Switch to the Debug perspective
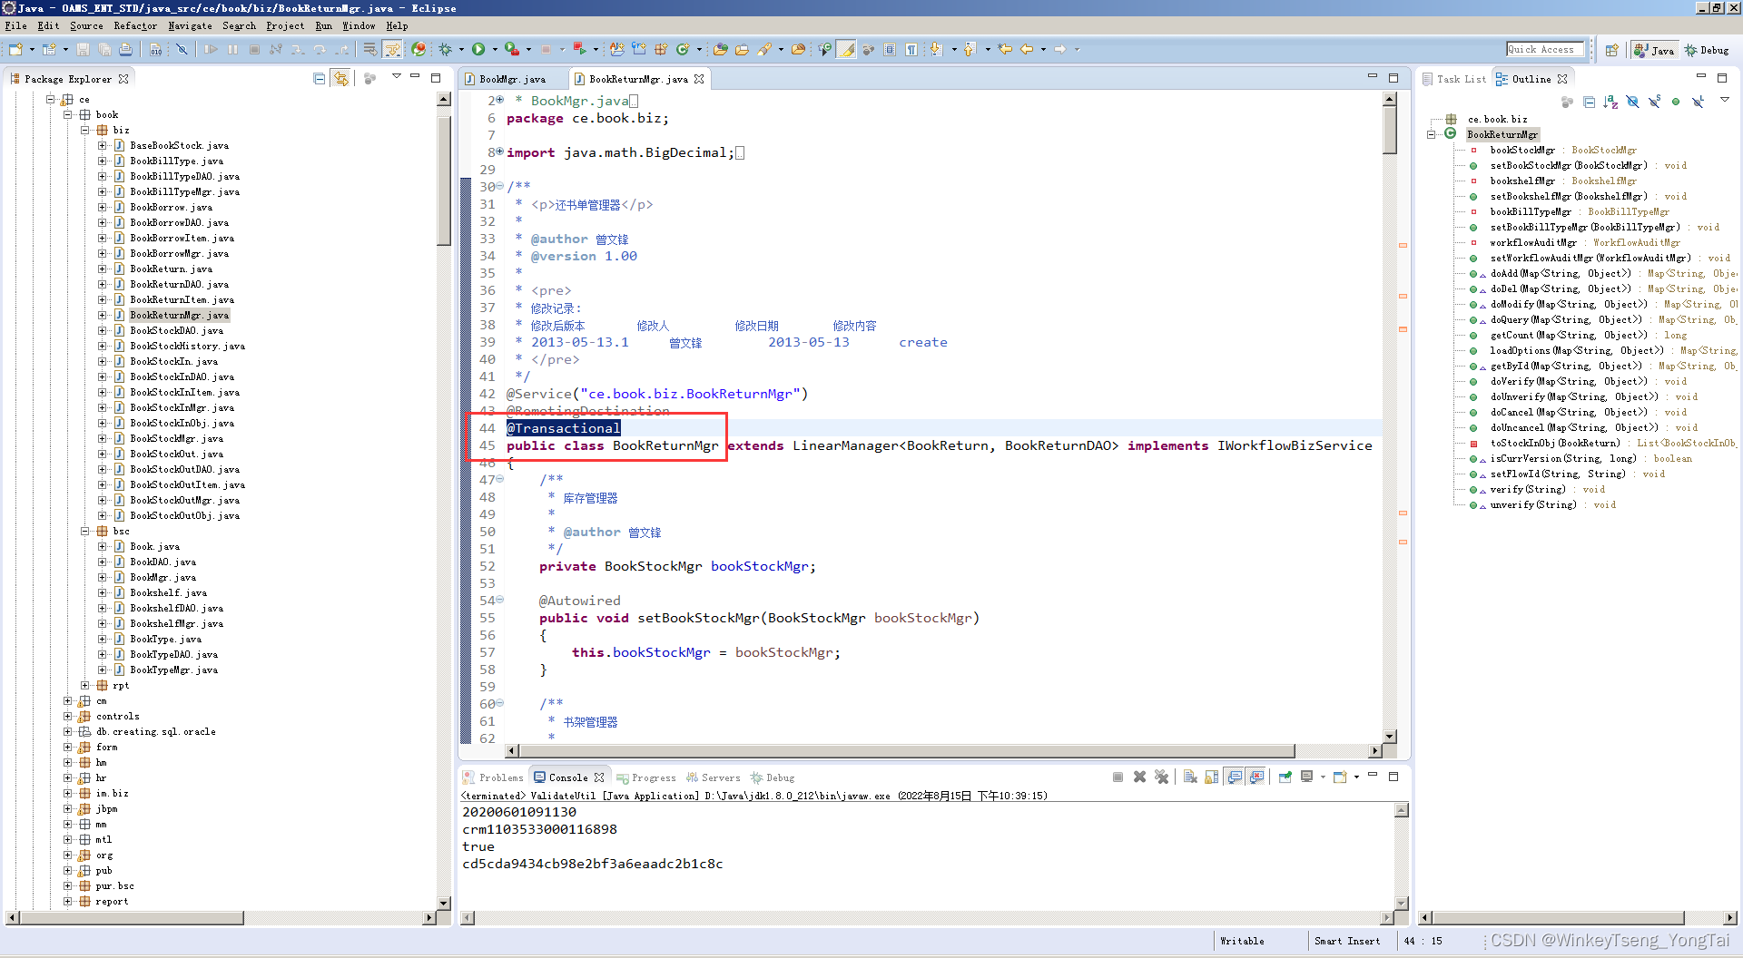 click(1708, 50)
